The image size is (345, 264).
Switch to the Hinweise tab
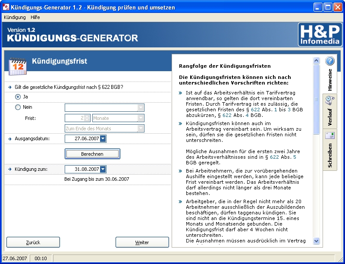330,74
